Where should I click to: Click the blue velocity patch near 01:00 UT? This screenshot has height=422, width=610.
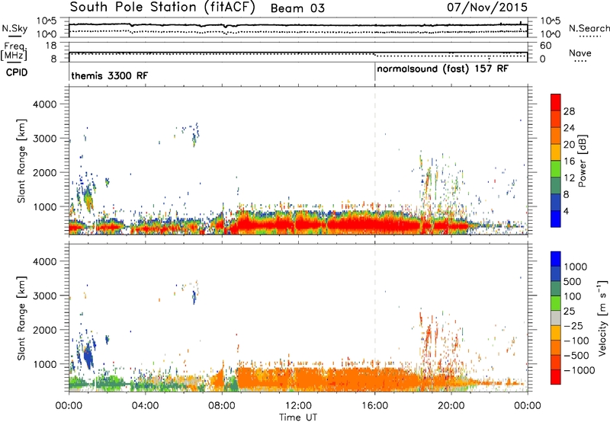[88, 355]
